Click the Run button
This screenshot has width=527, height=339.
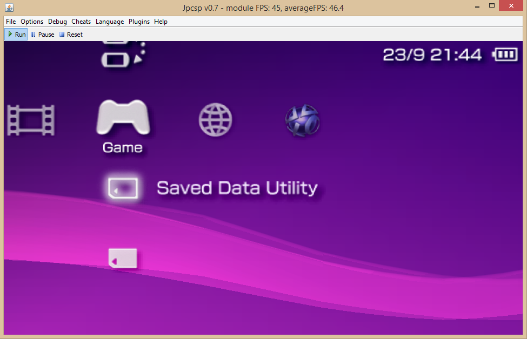pyautogui.click(x=16, y=34)
